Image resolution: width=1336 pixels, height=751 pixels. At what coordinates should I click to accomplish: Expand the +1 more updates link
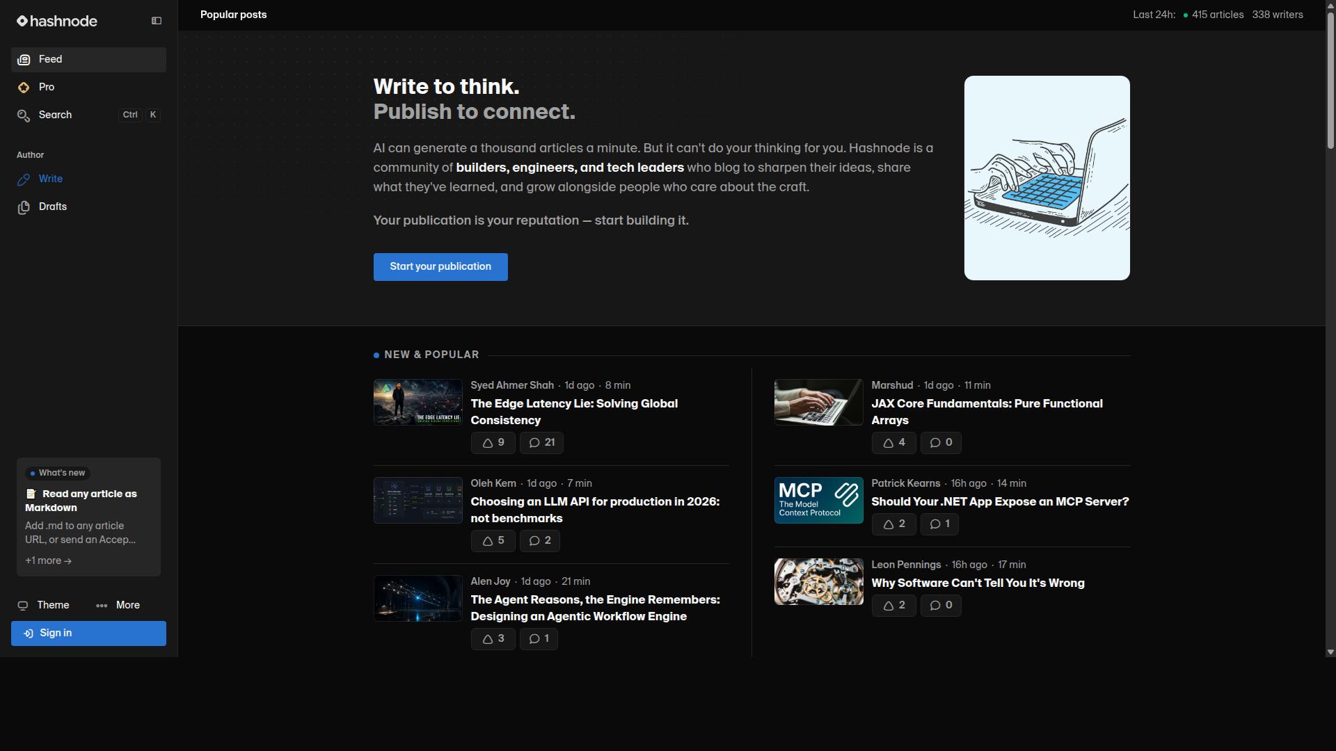pyautogui.click(x=48, y=561)
